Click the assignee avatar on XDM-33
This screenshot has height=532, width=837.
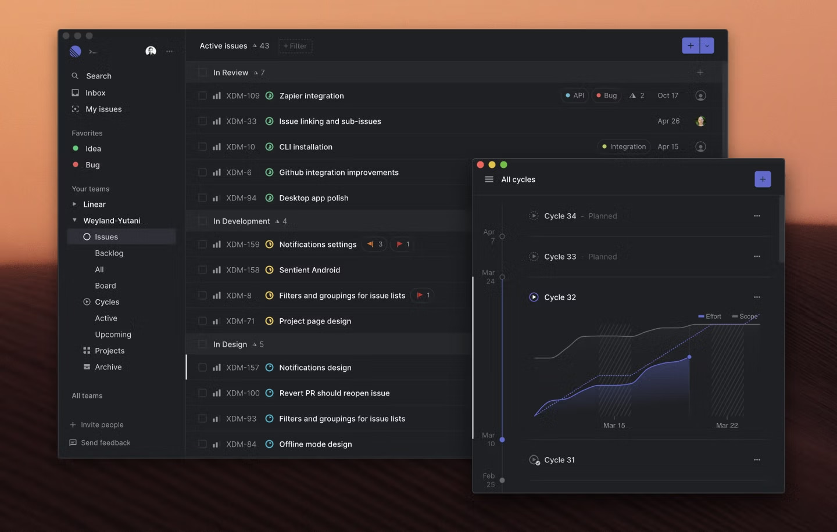[x=700, y=121]
